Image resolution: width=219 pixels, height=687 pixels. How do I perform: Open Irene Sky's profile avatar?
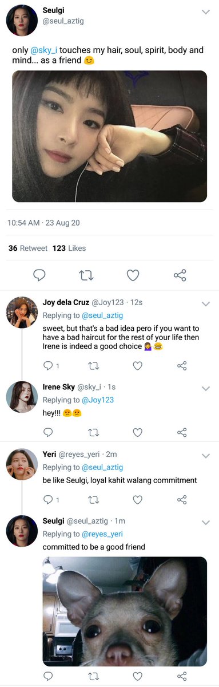tap(22, 397)
